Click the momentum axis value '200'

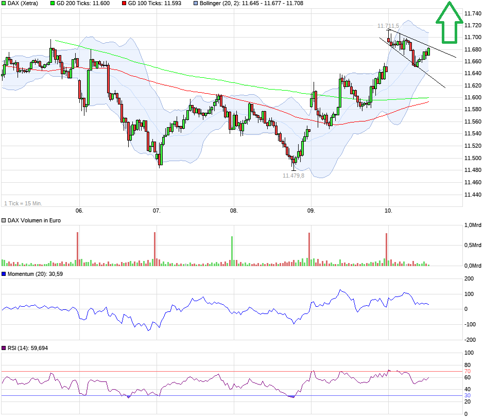point(469,278)
